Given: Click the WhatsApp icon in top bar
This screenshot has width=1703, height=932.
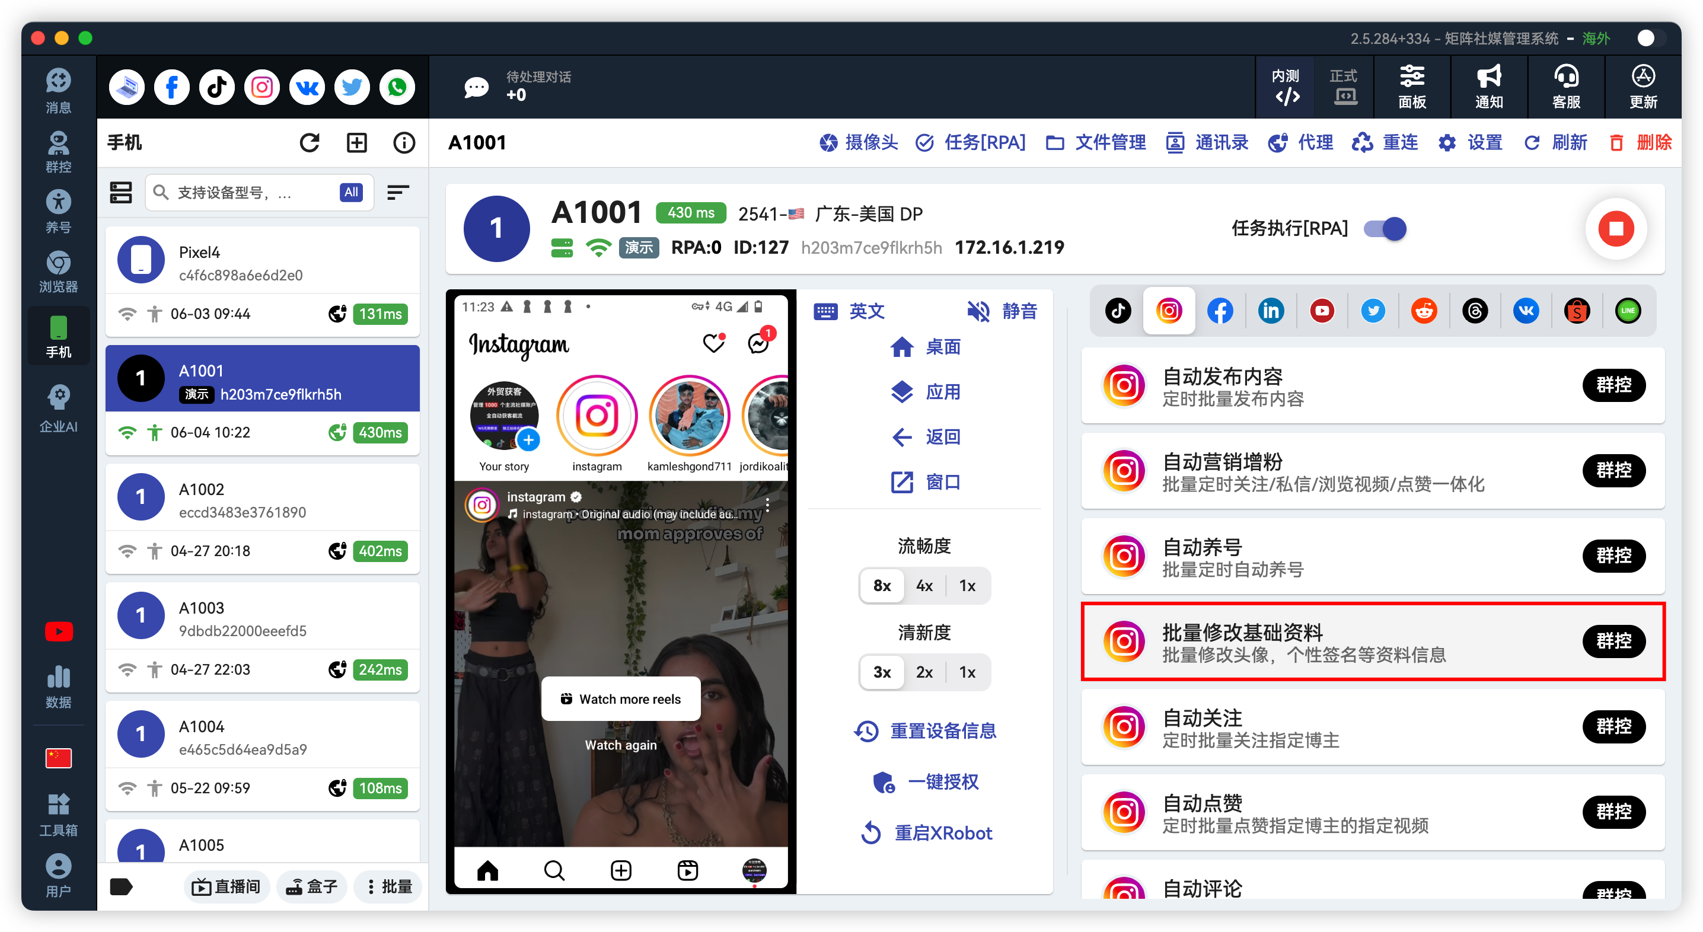Looking at the screenshot, I should click(x=397, y=87).
